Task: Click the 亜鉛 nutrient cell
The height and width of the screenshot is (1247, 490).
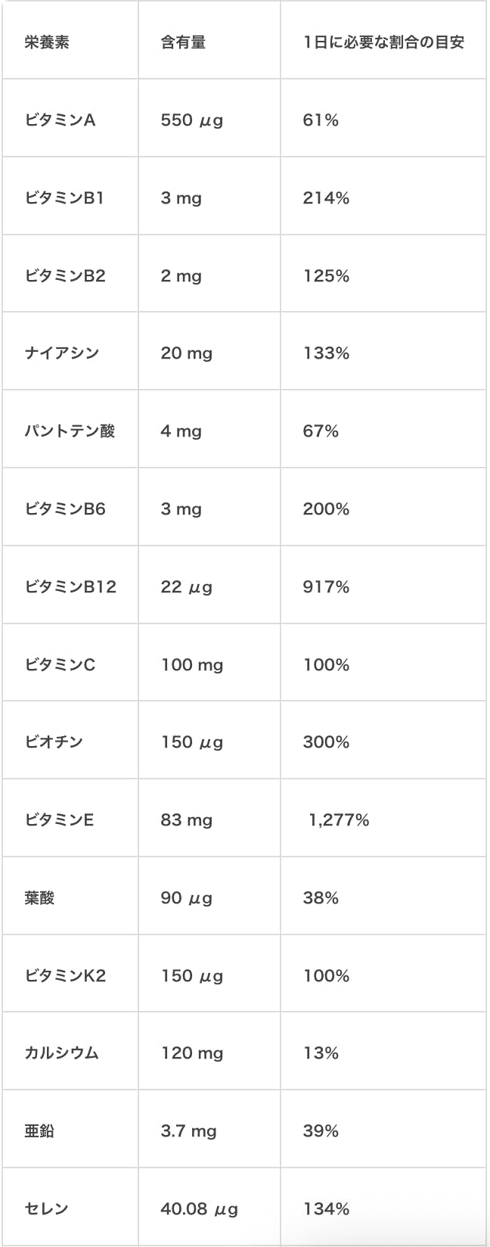Action: pos(39,1131)
